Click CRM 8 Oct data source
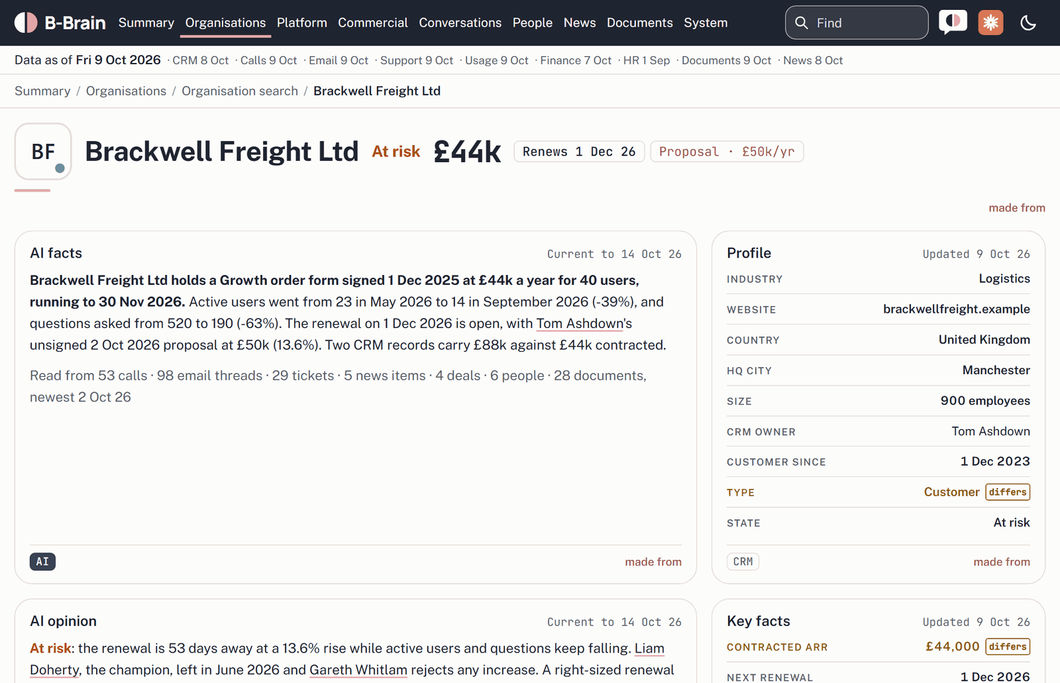The image size is (1060, 683). point(200,60)
